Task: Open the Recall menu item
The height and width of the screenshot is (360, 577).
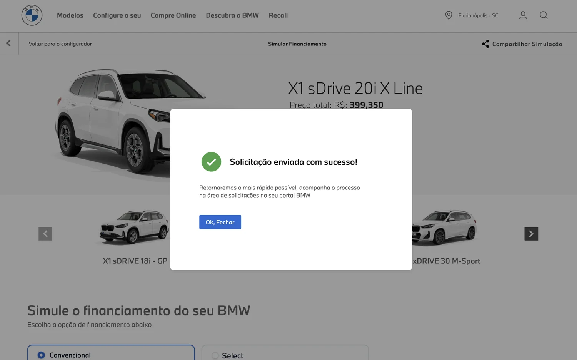Action: [x=278, y=15]
